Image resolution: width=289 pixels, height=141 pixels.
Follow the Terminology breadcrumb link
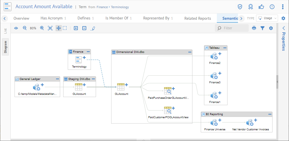pos(120,7)
